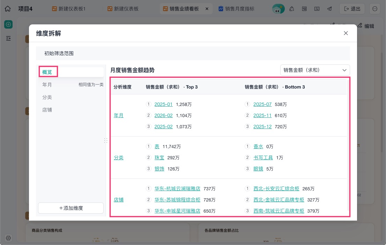Go to the home page icon

point(8,9)
